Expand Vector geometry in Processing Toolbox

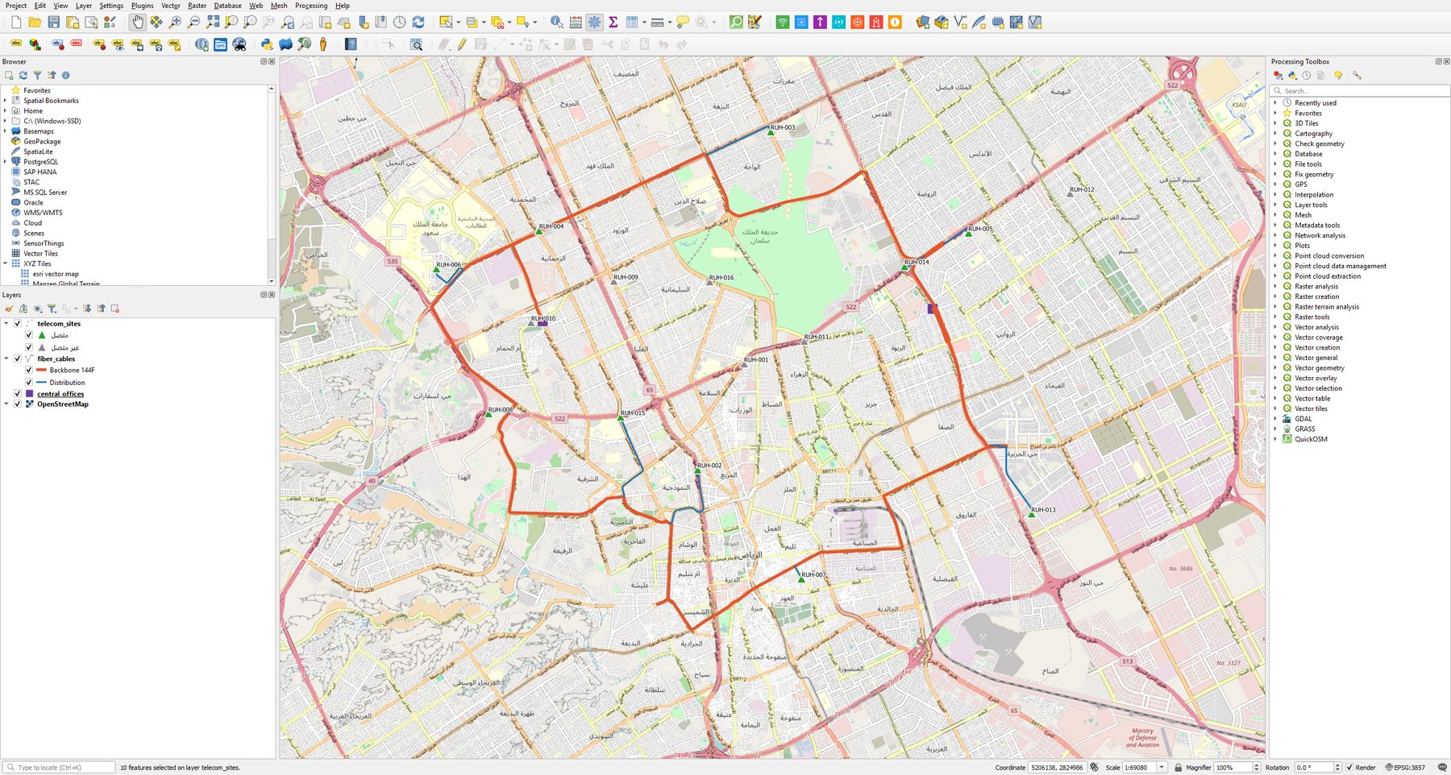[x=1275, y=368]
